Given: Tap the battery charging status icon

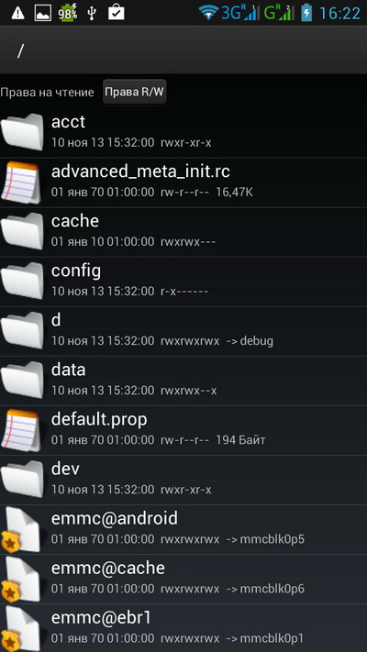Looking at the screenshot, I should tap(306, 13).
